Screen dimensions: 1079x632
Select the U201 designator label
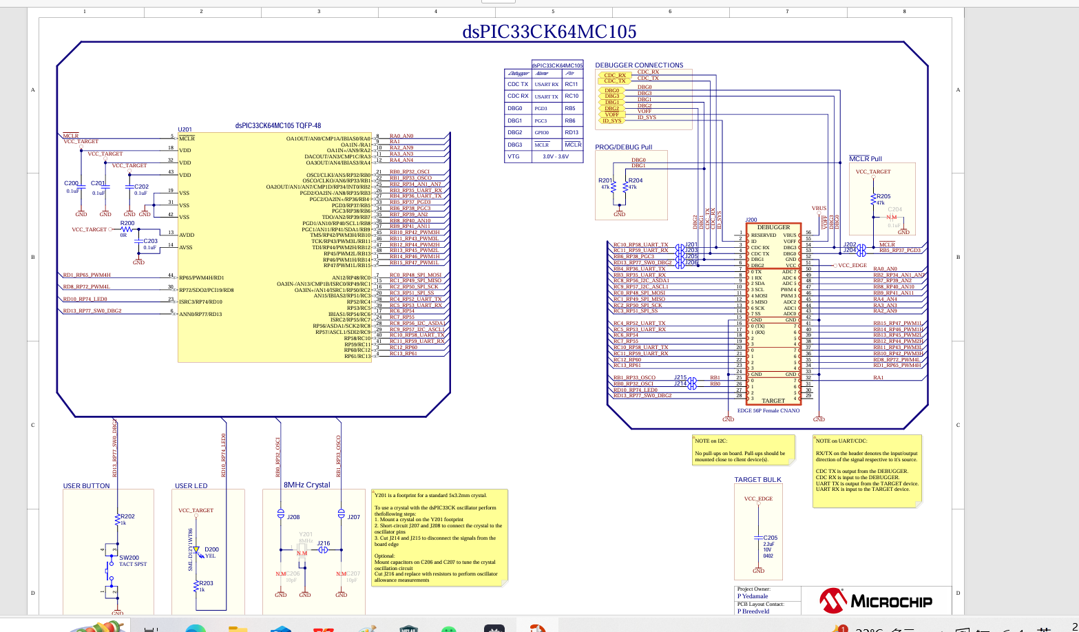[185, 129]
